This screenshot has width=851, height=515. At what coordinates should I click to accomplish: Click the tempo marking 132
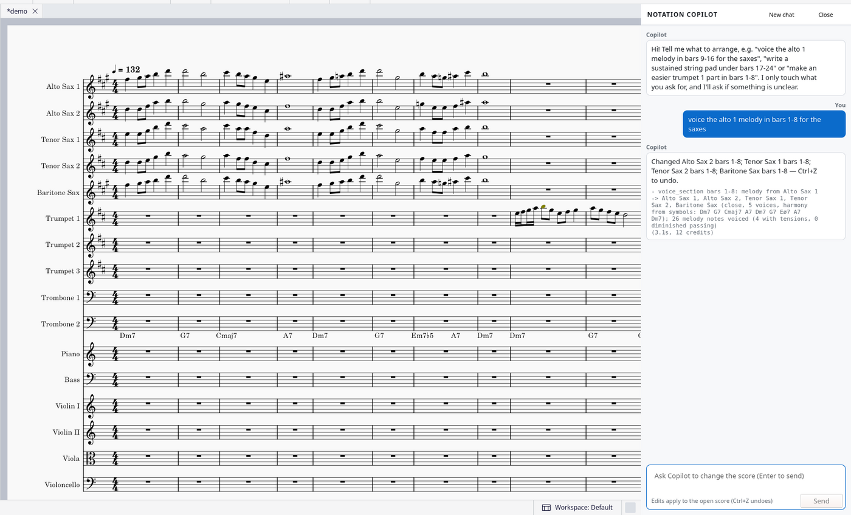(x=125, y=70)
